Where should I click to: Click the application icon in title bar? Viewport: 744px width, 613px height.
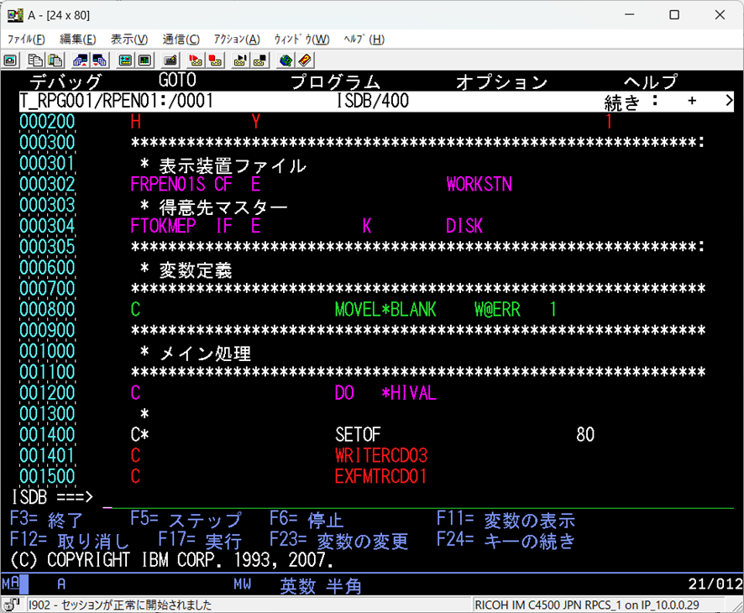[x=15, y=15]
